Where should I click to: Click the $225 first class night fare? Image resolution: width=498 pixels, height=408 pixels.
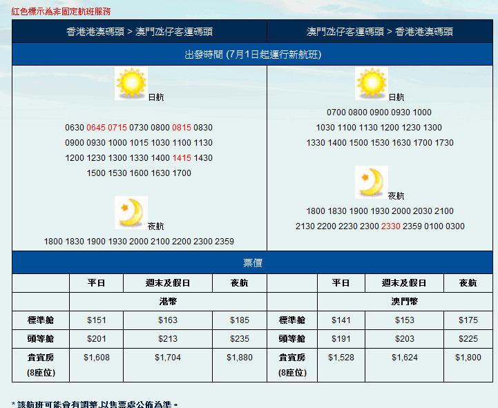pos(468,339)
